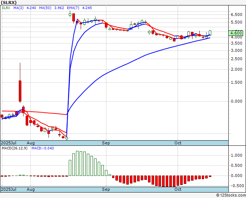Click the Oct marker on MACD timeline
This screenshot has height=198, width=246.
tap(178, 189)
